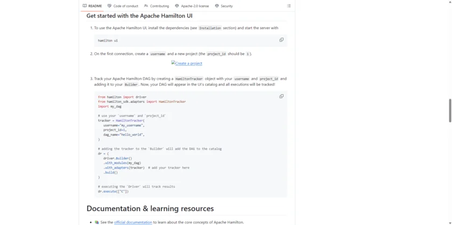
Task: Click the 'import my_dag' code line
Action: click(x=110, y=107)
